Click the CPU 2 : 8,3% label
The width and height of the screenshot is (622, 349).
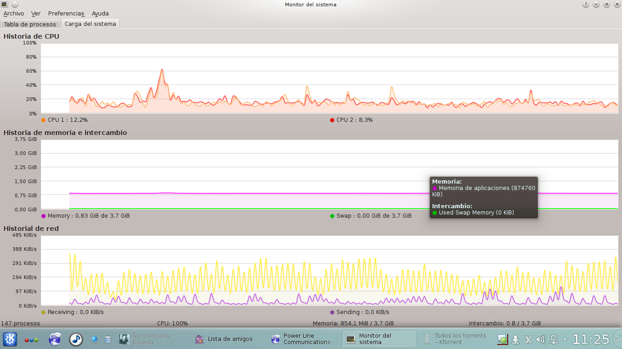(354, 120)
